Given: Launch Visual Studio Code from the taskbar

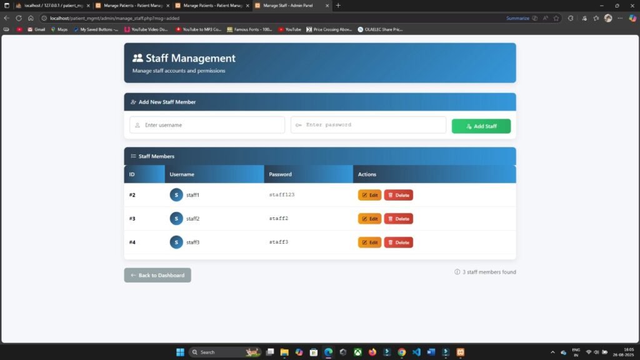Looking at the screenshot, I should [417, 352].
